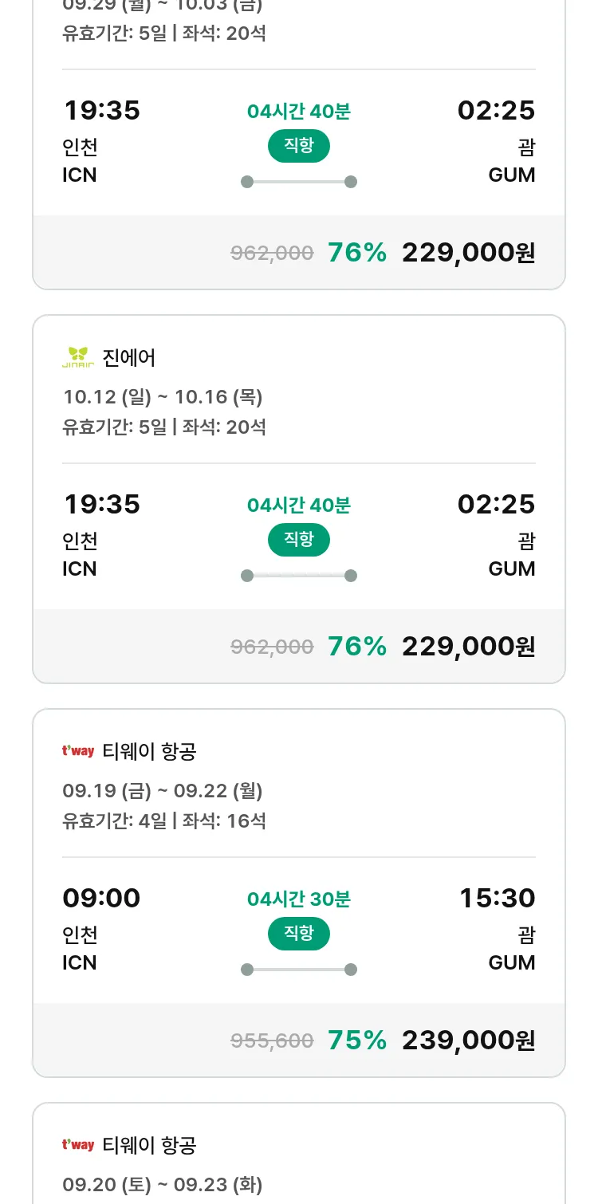Click the 09.19 (금) ~ 09.22 (월) date range
Viewport: 598px width, 1204px height.
163,790
